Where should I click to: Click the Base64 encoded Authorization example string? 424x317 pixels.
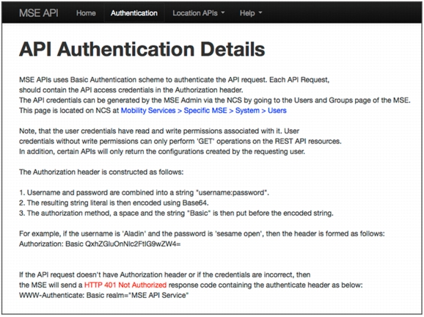click(133, 244)
